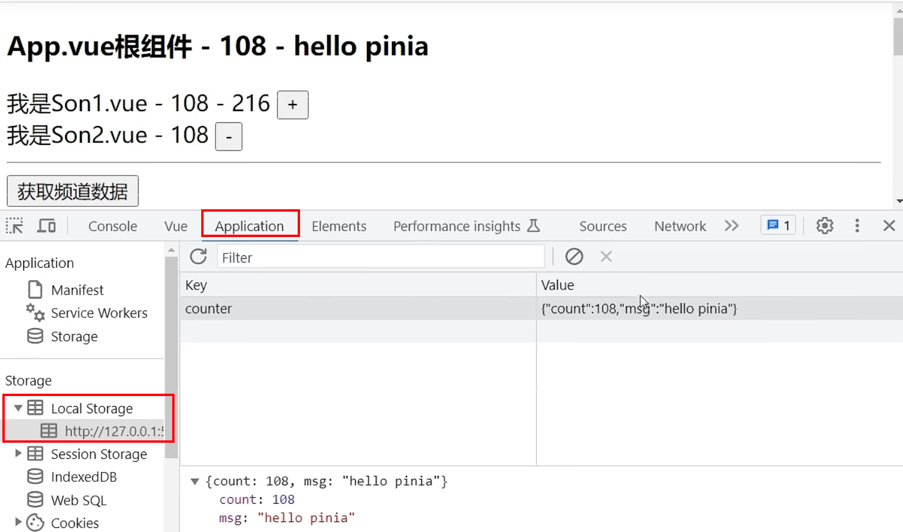The height and width of the screenshot is (532, 903).
Task: Click the Performance insights flask icon
Action: [534, 225]
